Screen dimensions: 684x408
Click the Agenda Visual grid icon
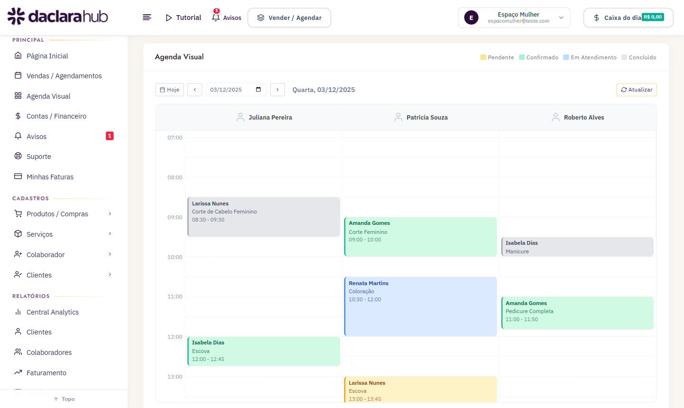point(18,96)
